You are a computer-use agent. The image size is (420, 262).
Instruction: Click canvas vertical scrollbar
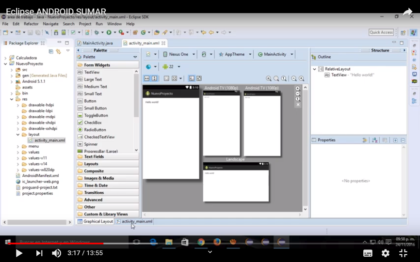coord(305,148)
